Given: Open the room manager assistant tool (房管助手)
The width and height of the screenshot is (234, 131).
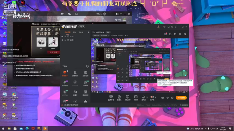Looking at the screenshot, I should (75, 74).
